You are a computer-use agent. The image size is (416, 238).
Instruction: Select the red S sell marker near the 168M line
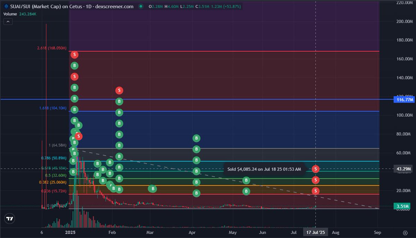(75, 54)
